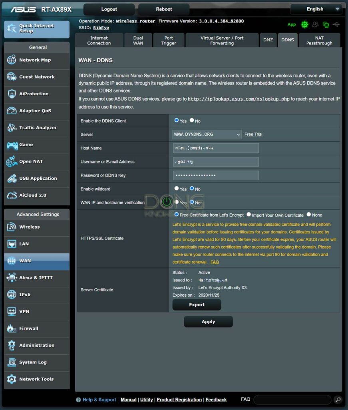Screen dimensions: 348x410
Task: Set Enable the DDNS Client to No
Action: click(192, 120)
